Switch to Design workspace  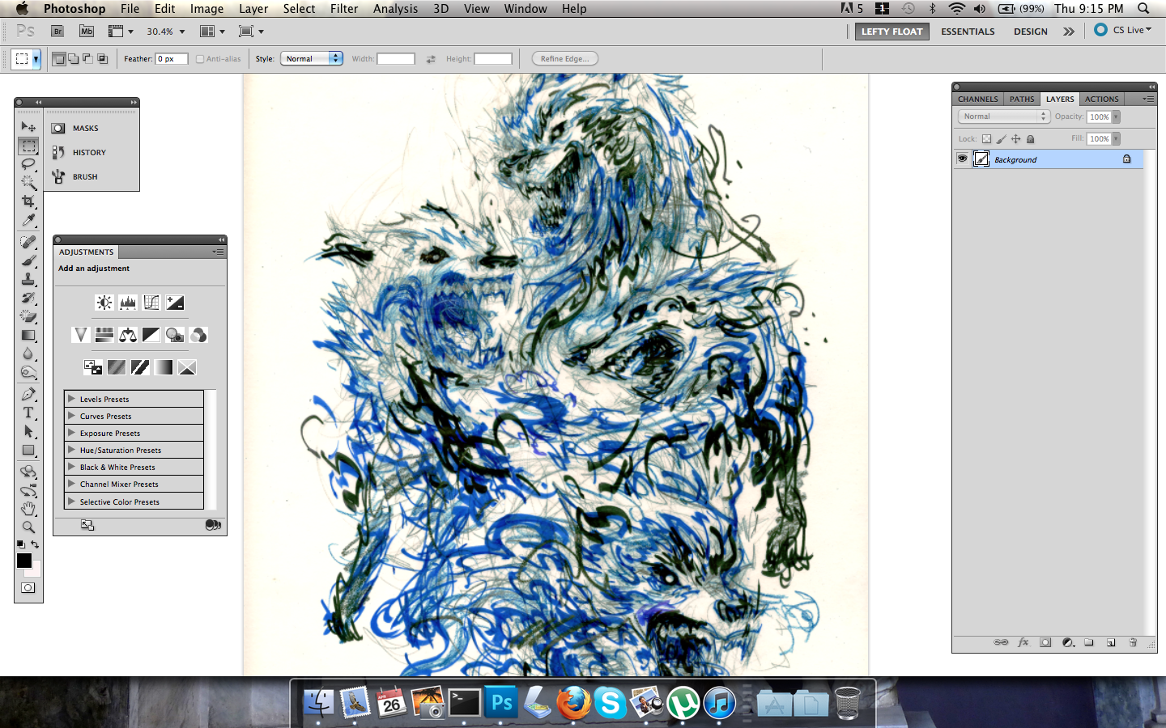[1031, 32]
